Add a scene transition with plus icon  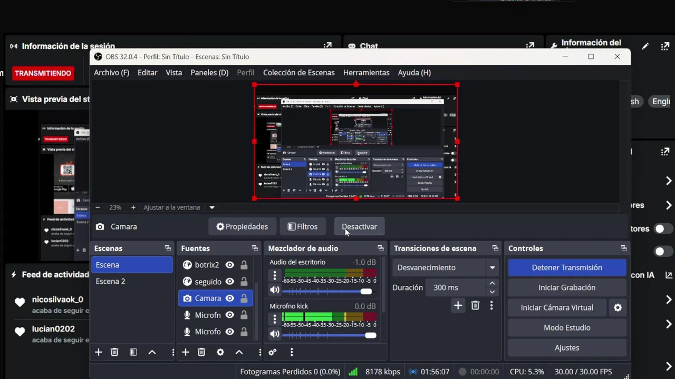458,305
